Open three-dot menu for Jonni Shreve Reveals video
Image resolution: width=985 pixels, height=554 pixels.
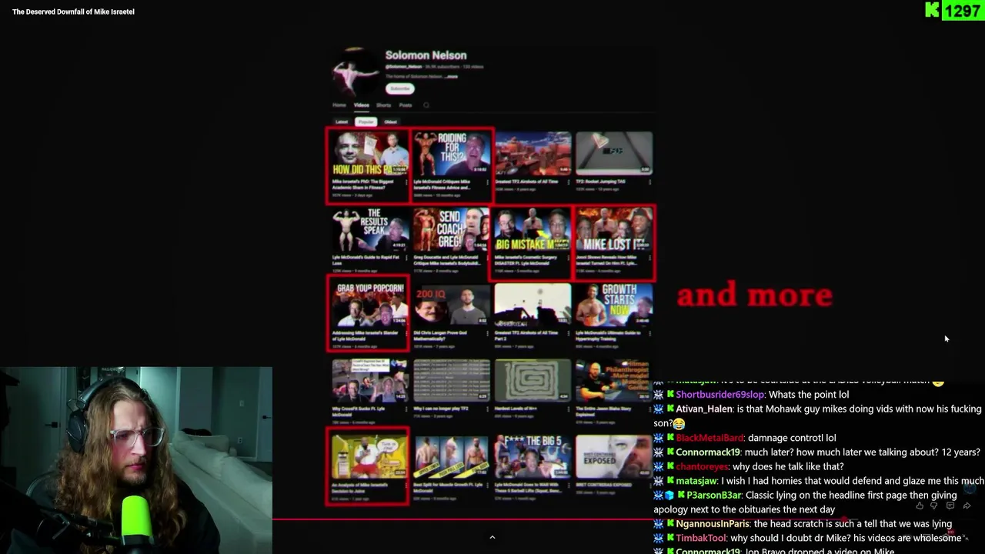point(649,258)
